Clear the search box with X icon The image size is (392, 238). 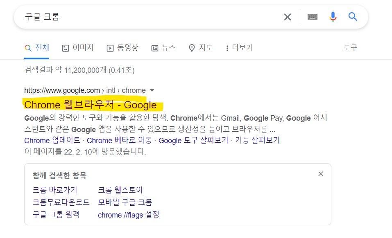pyautogui.click(x=288, y=17)
